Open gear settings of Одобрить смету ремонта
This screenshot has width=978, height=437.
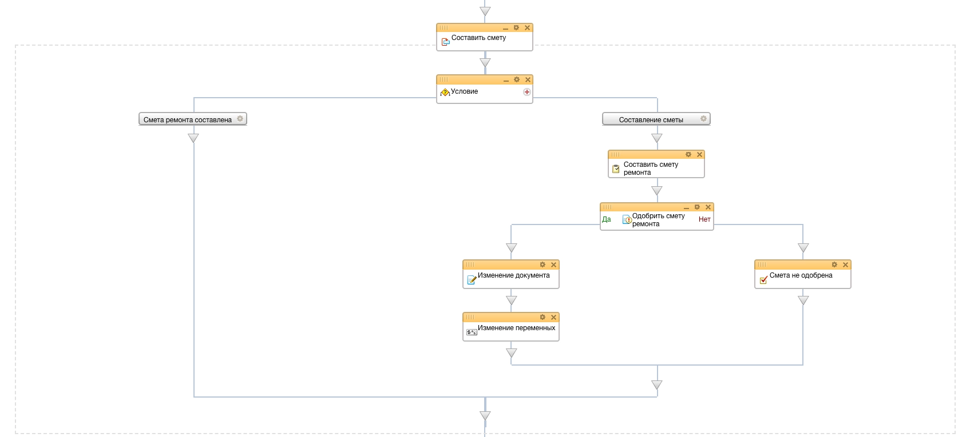click(x=697, y=207)
